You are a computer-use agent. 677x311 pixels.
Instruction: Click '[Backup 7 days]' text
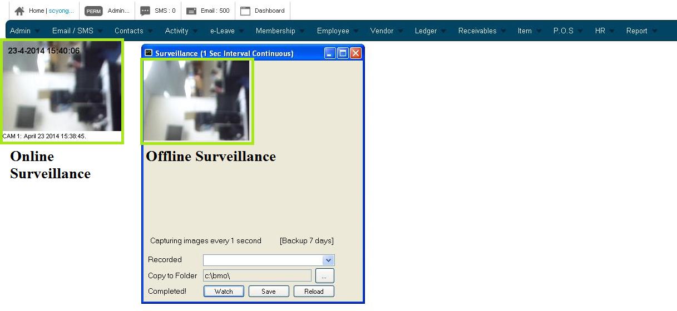pyautogui.click(x=307, y=241)
